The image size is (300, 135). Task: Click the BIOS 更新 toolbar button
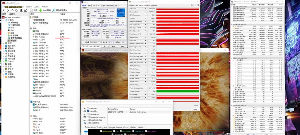(45, 10)
